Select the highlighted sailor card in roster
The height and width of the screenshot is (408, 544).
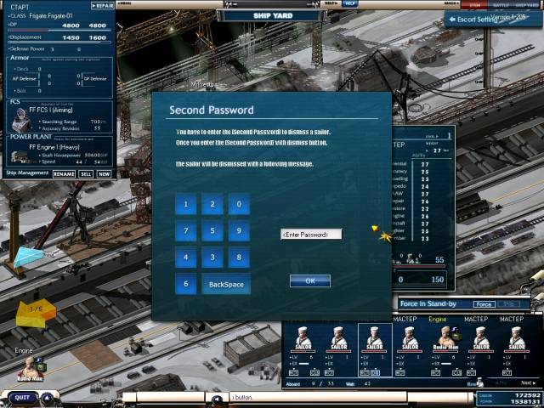[375, 350]
